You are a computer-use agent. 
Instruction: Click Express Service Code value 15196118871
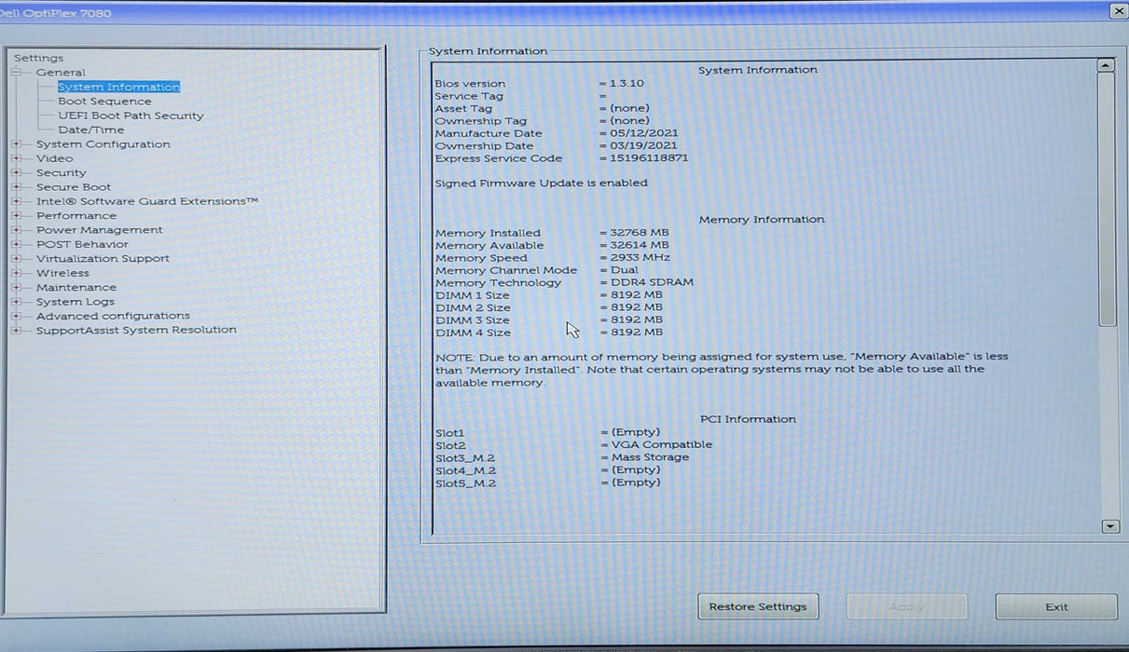click(649, 158)
